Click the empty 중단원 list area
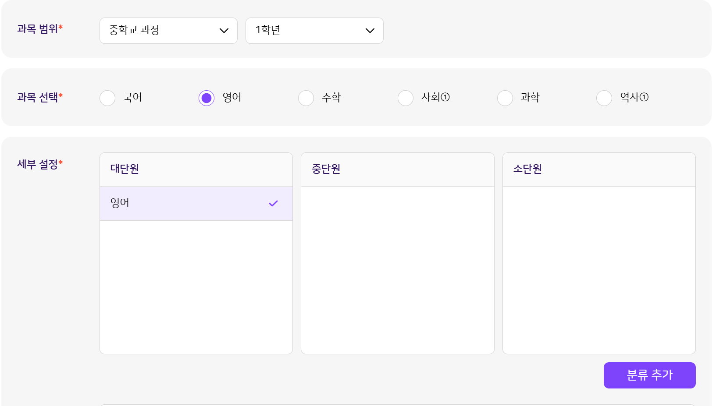 click(397, 269)
